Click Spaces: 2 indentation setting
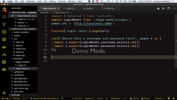Screen dimensions: 177x100 point(90,98)
